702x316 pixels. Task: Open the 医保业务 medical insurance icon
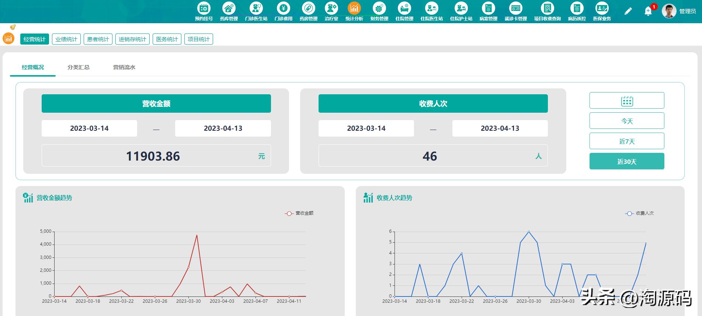point(602,11)
